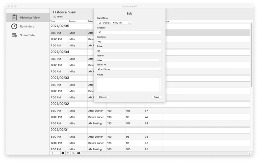Click the systolic value 133 in the table
The image size is (259, 162).
109,123
